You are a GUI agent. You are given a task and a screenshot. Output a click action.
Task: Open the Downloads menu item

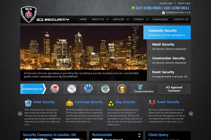tap(160, 20)
